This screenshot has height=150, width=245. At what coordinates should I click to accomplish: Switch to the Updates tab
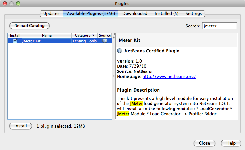click(x=51, y=13)
